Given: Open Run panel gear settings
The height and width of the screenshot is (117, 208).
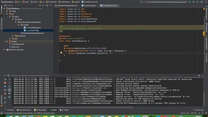Looking at the screenshot, I should pyautogui.click(x=199, y=76).
